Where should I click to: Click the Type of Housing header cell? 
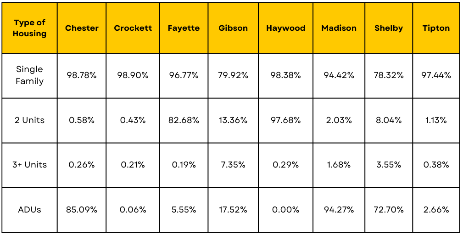pyautogui.click(x=30, y=28)
